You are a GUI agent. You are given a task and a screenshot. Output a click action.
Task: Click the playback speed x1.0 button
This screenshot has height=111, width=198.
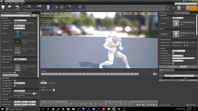(74, 14)
